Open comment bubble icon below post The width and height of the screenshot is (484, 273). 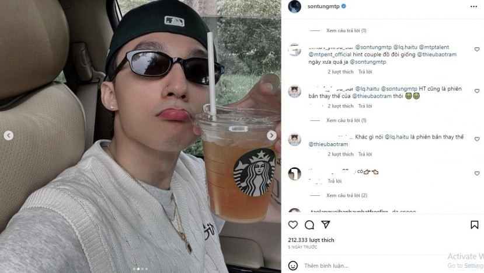(x=309, y=224)
